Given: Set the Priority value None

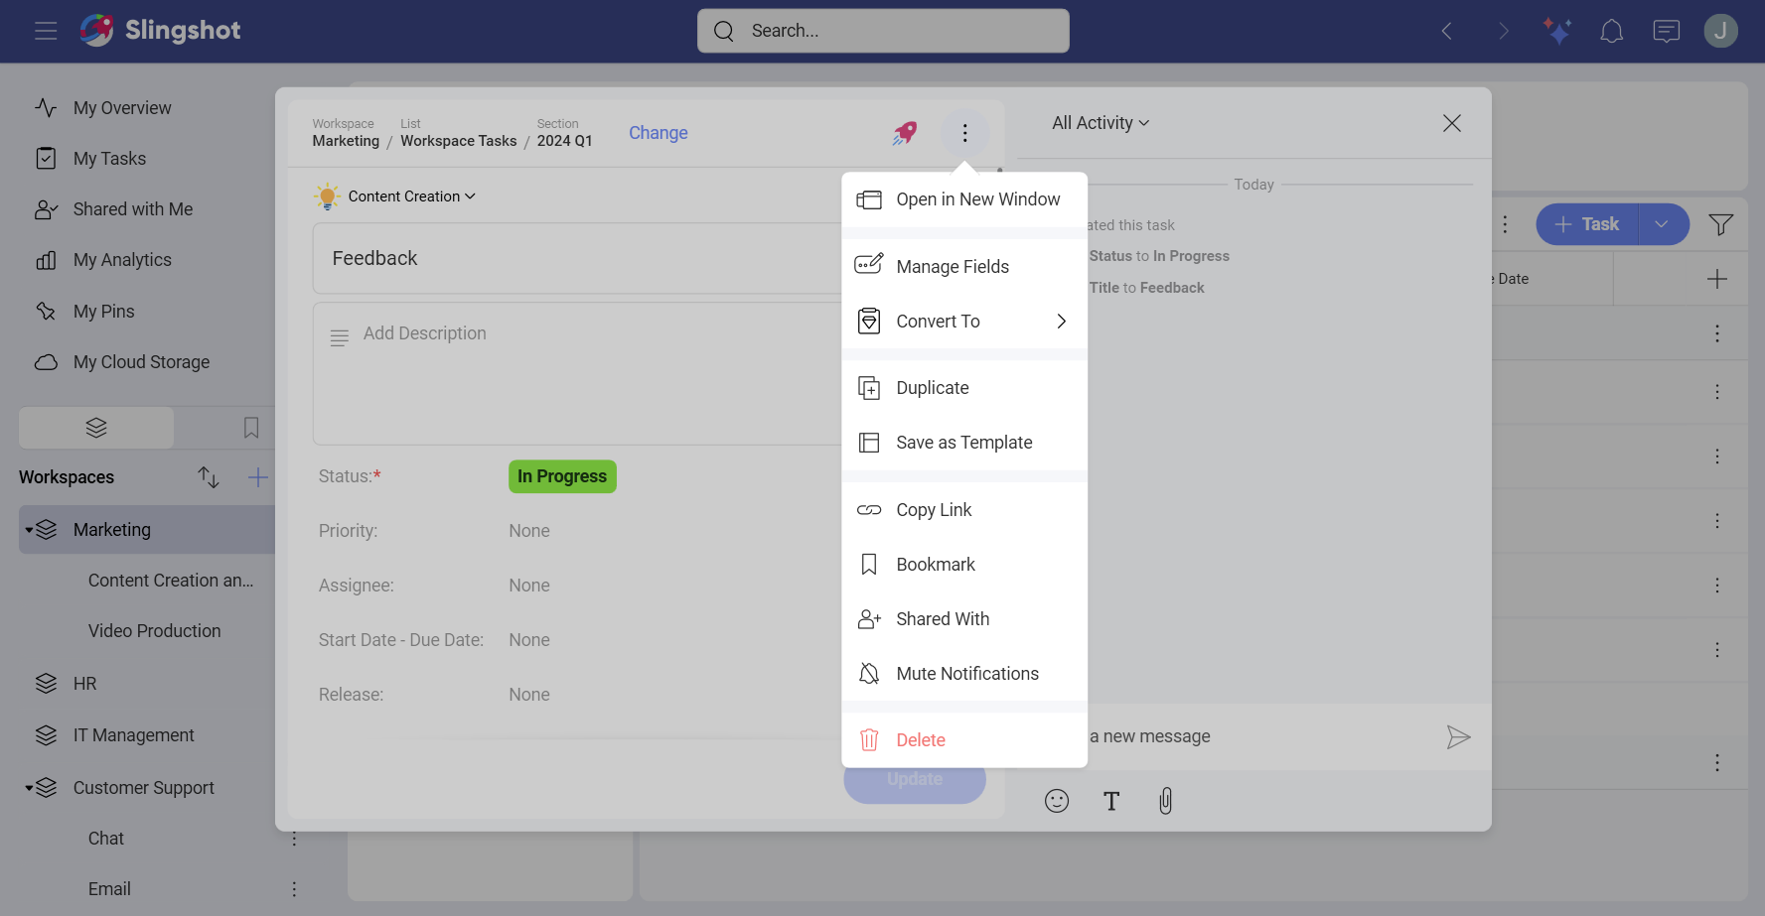Looking at the screenshot, I should click(x=529, y=531).
